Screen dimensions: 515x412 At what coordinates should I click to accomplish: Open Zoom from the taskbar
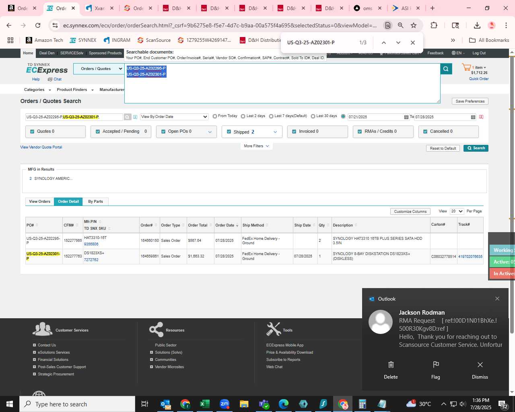coord(225,404)
